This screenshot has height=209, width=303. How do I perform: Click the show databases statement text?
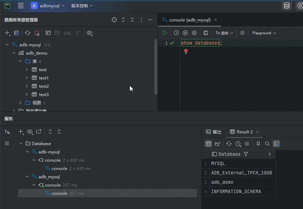200,43
